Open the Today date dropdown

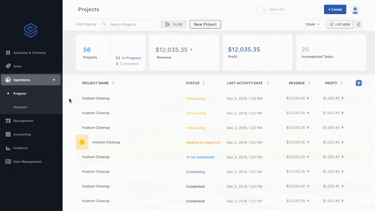click(312, 25)
